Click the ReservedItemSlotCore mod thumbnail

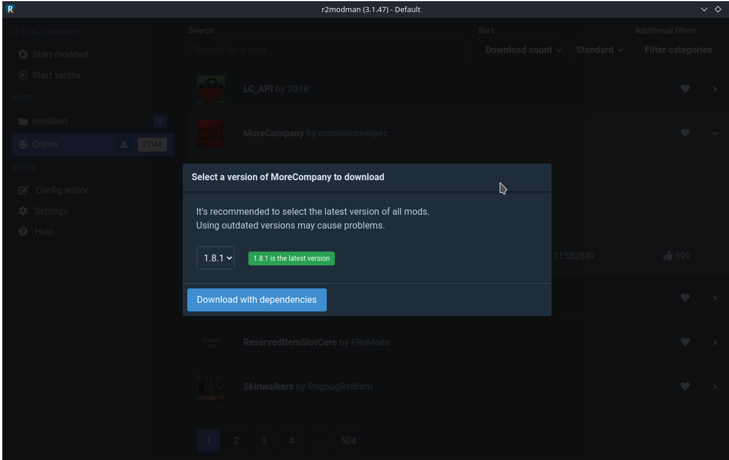coord(211,343)
